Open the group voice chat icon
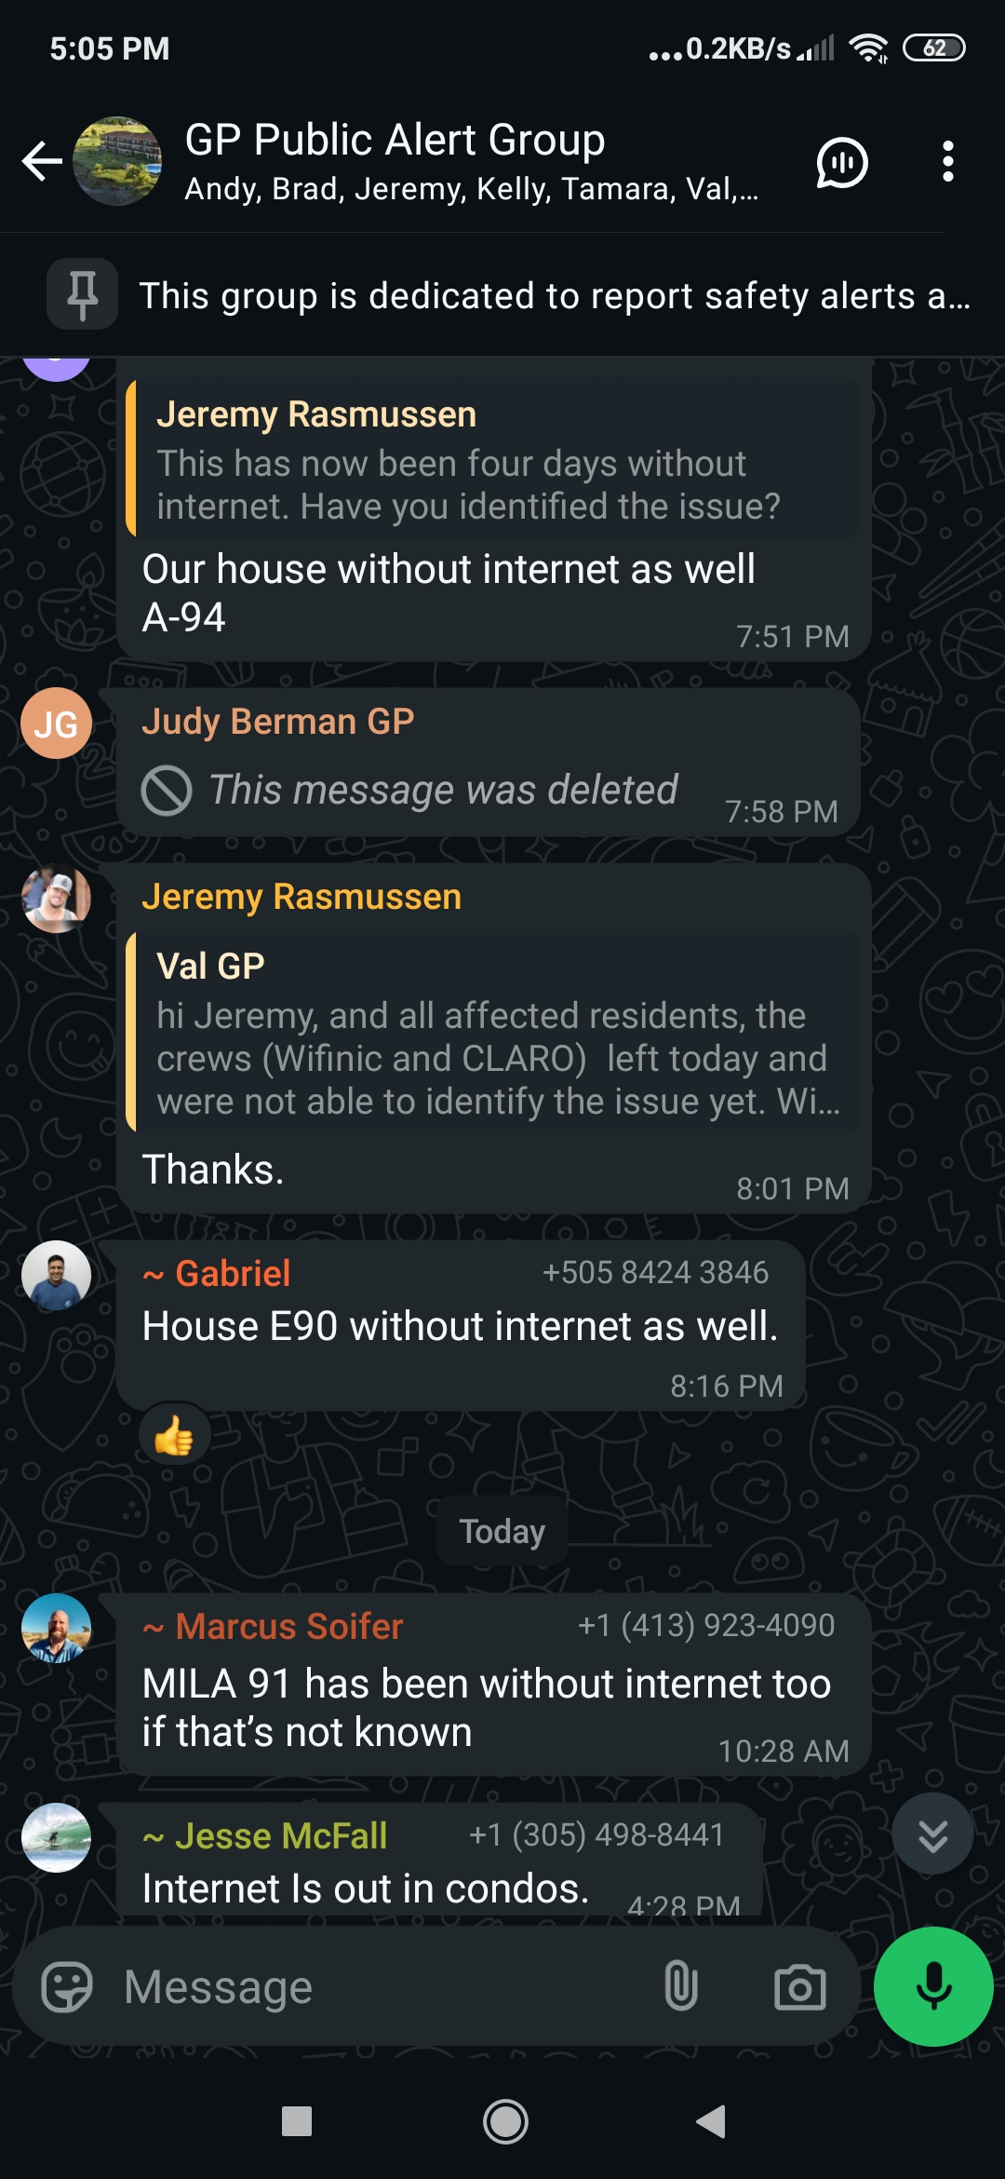Viewport: 1005px width, 2179px height. pyautogui.click(x=842, y=162)
